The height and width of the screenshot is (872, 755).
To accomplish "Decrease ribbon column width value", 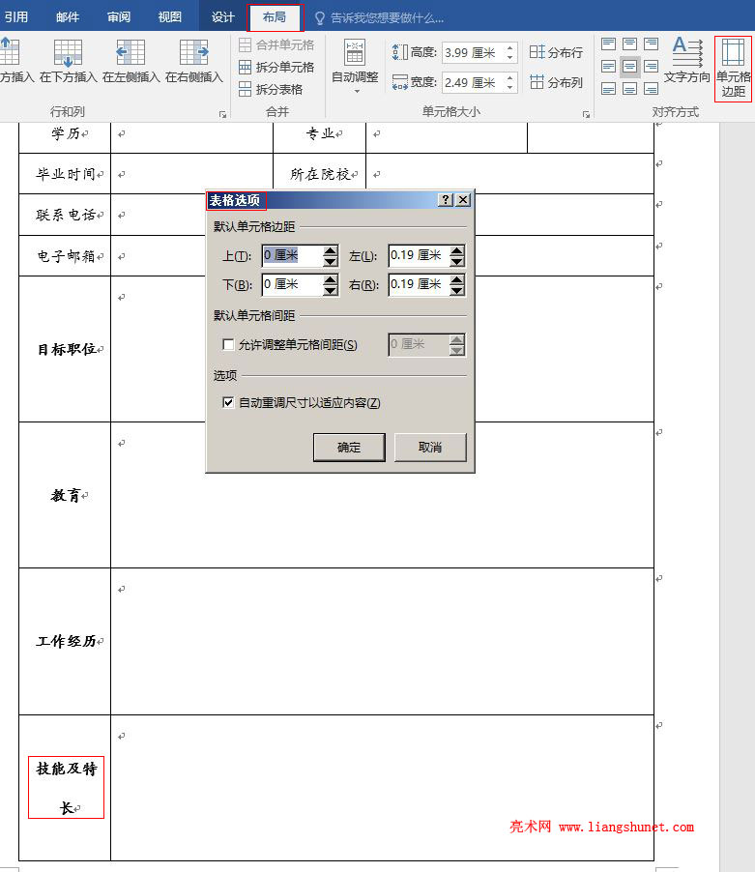I will [509, 87].
